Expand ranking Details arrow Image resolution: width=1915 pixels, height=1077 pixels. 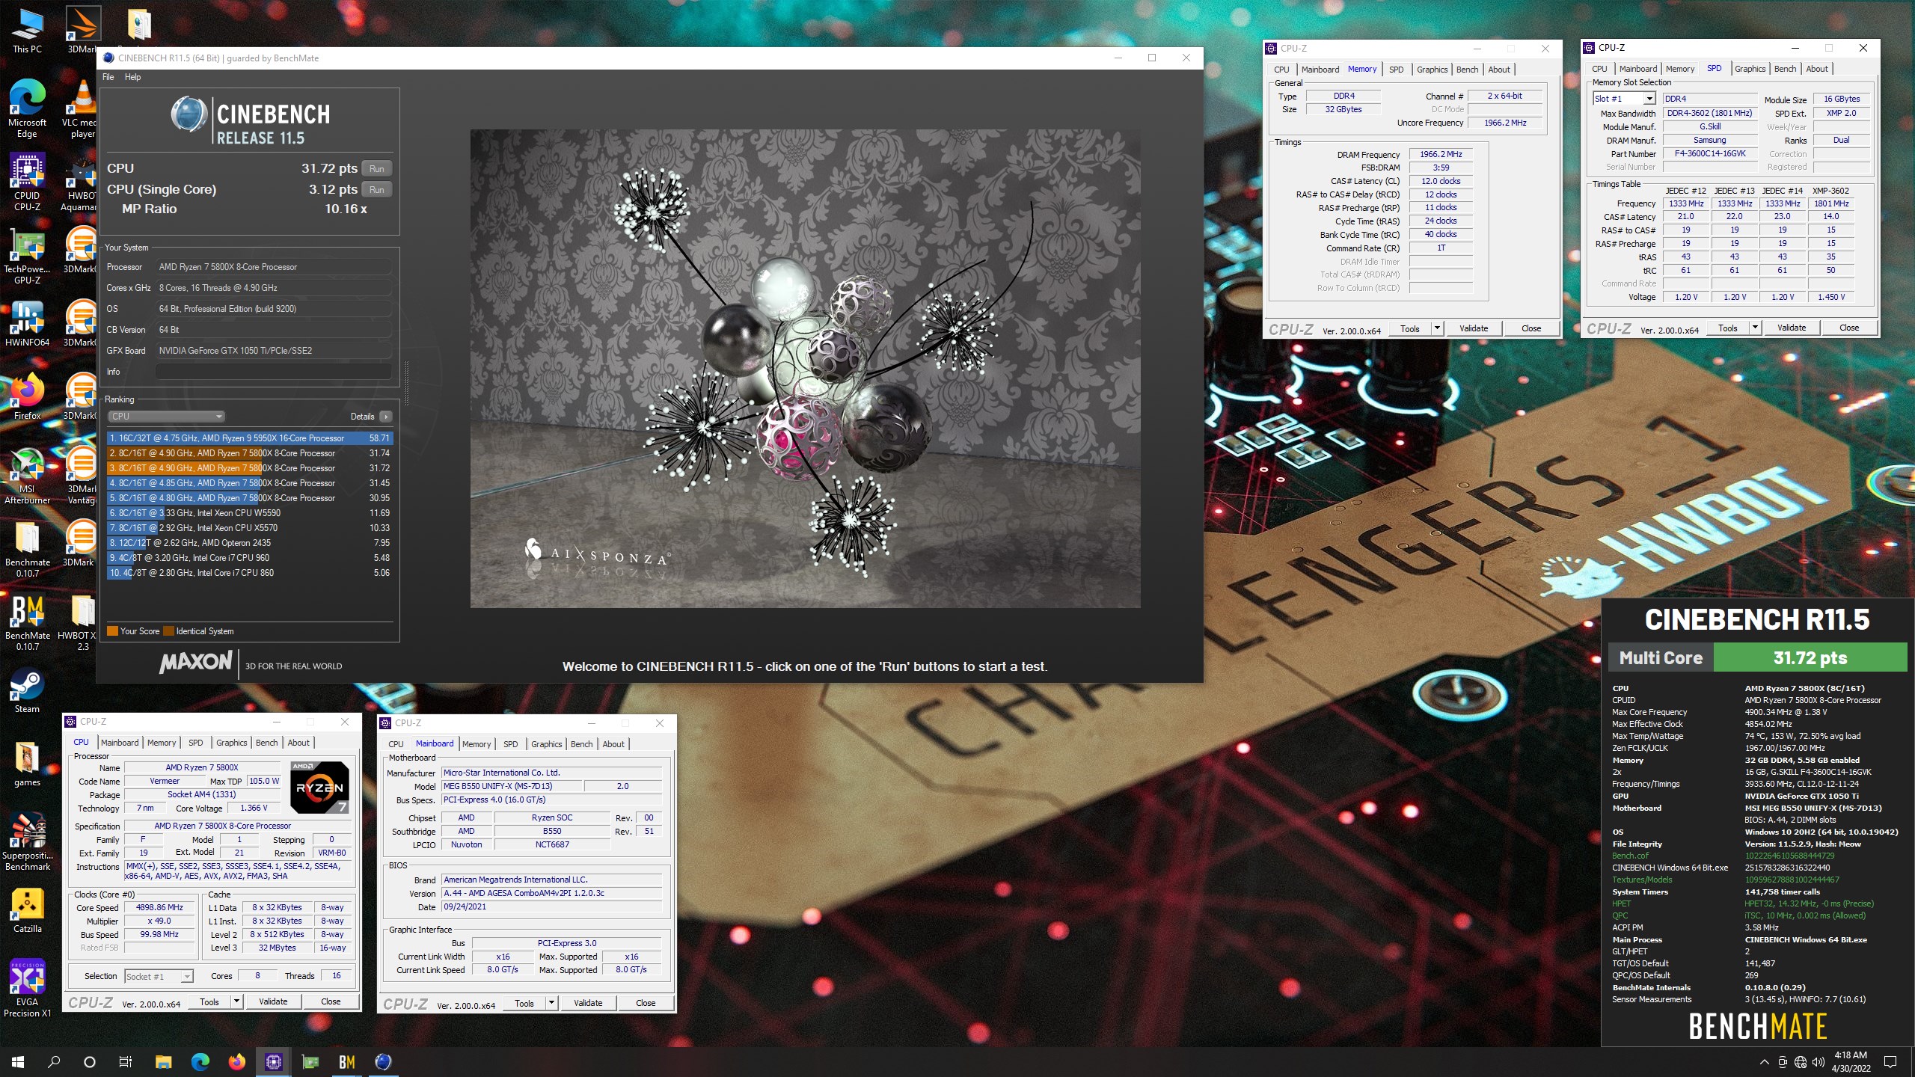click(x=385, y=417)
